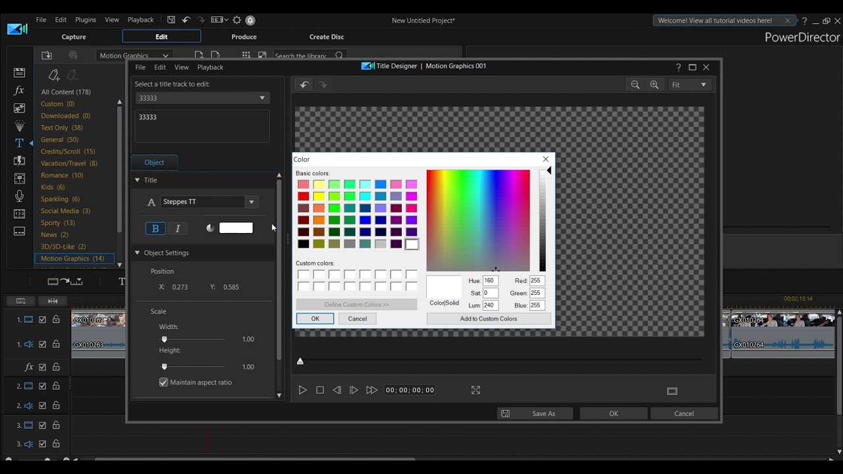This screenshot has width=843, height=474.
Task: Collapse the Title section
Action: (x=137, y=180)
